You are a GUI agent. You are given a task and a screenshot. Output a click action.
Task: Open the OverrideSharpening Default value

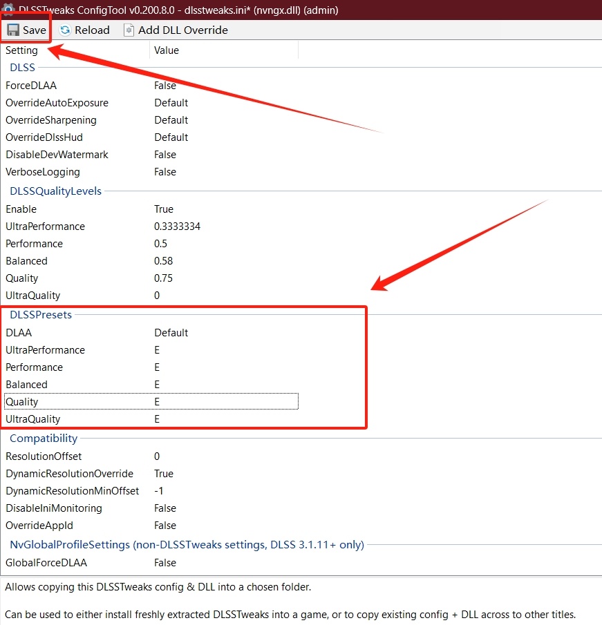pos(171,120)
